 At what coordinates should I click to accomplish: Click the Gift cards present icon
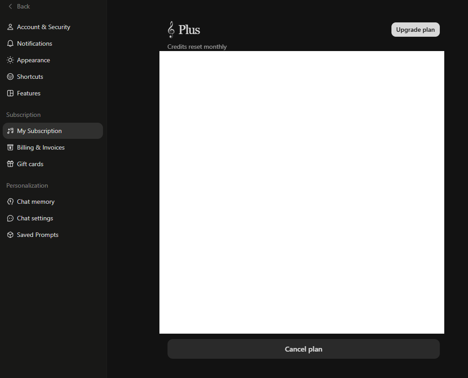(10, 164)
